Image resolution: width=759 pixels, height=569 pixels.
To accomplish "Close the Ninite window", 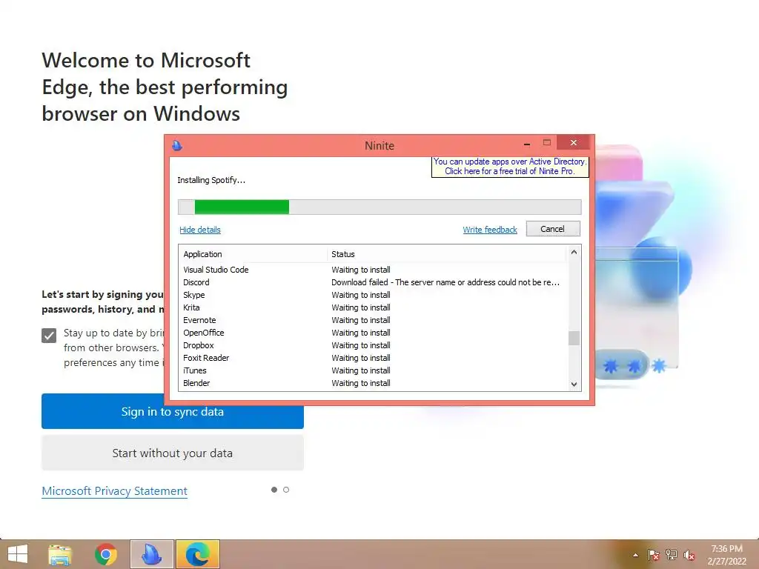I will 574,143.
